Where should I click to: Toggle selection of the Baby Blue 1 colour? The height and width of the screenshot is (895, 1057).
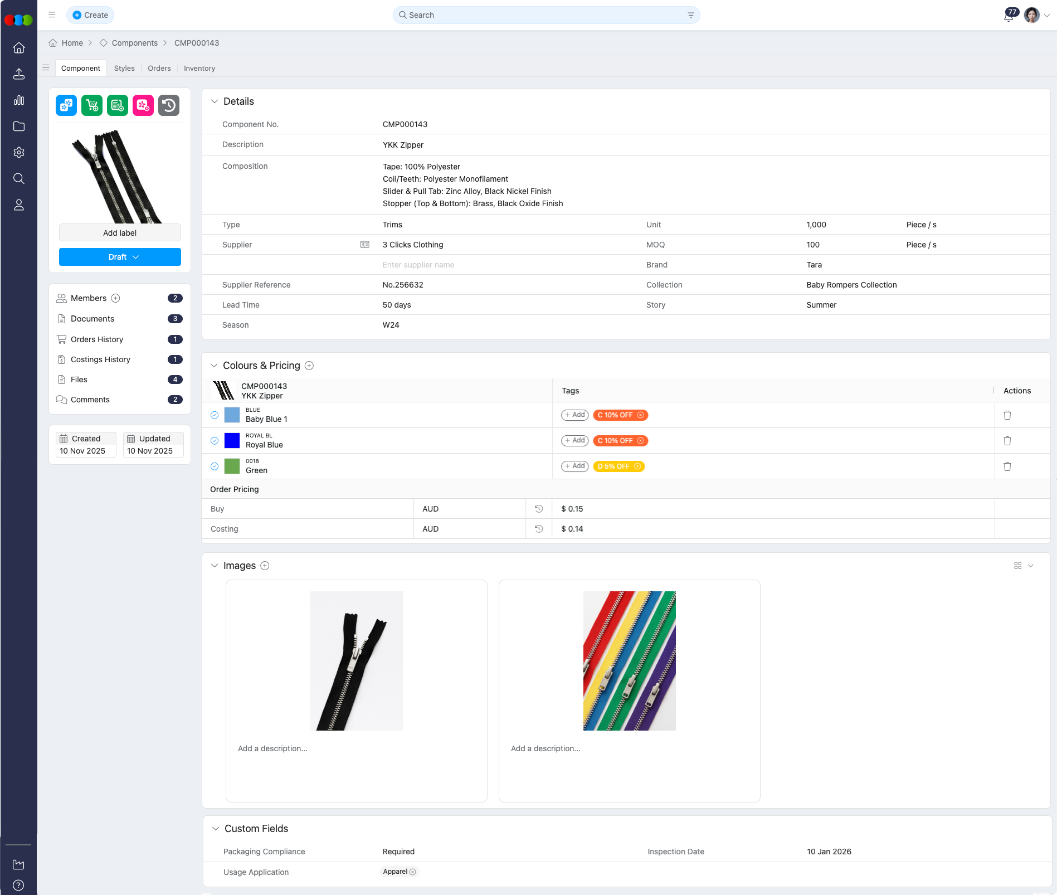pyautogui.click(x=214, y=415)
